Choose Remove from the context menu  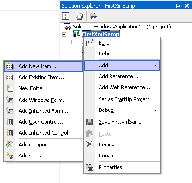pos(122,145)
